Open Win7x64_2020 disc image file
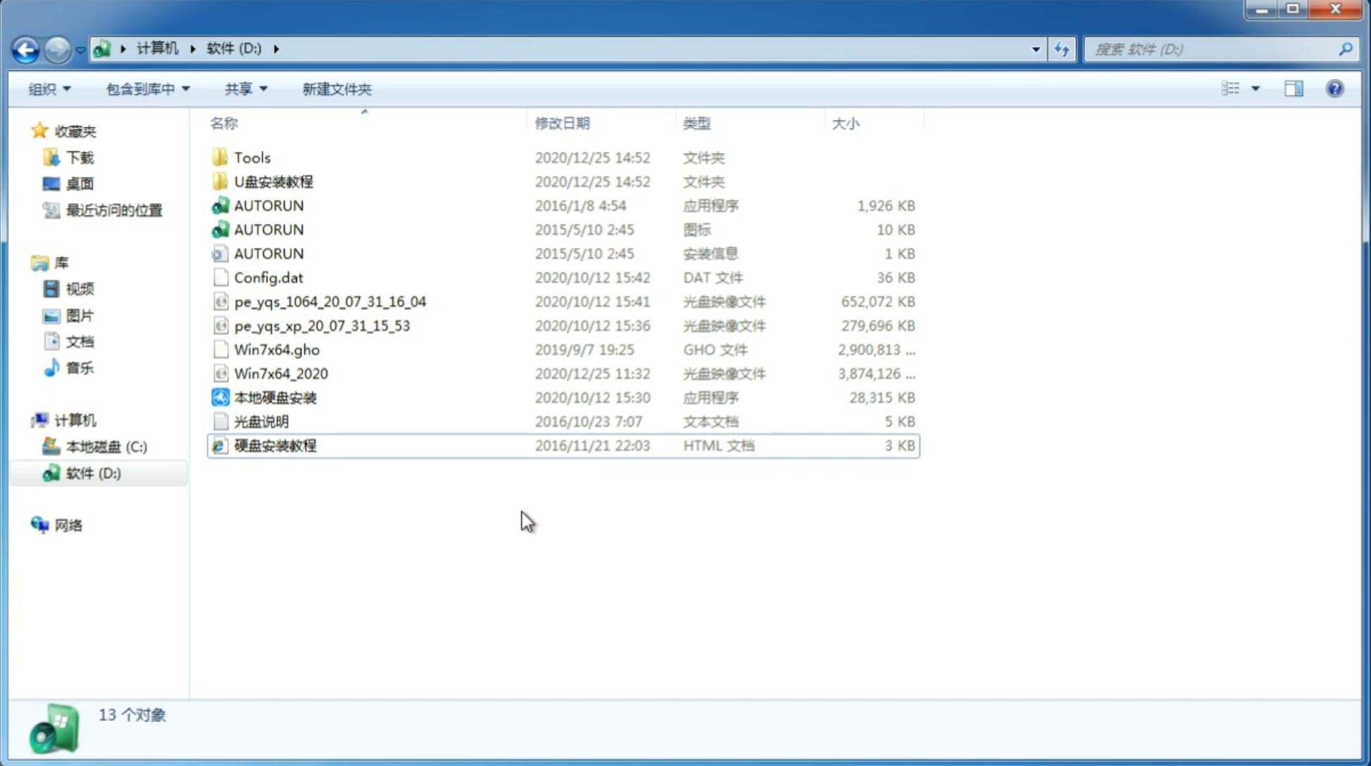The image size is (1371, 766). click(280, 374)
